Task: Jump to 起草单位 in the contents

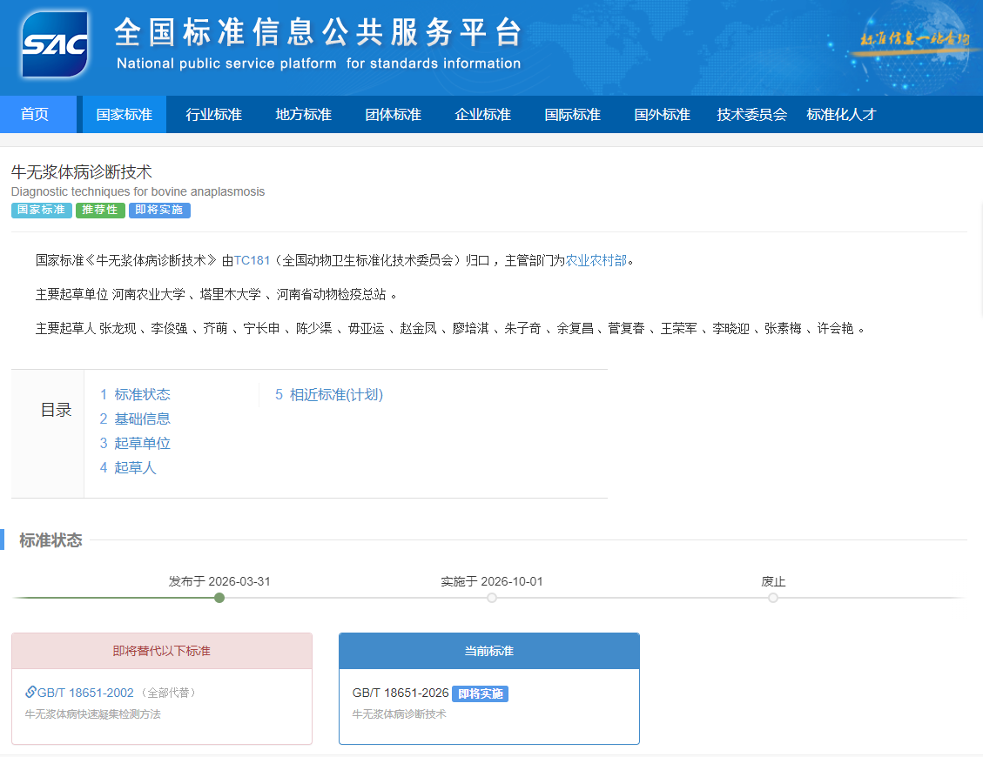Action: point(142,444)
